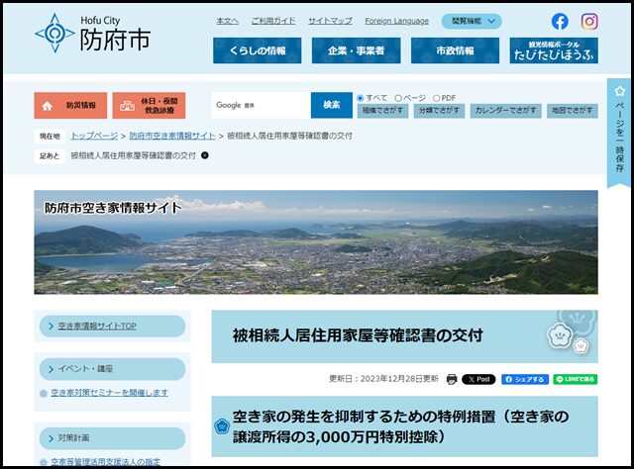Click the 足あと history entry text
Viewport: 634px width, 469px height.
133,155
